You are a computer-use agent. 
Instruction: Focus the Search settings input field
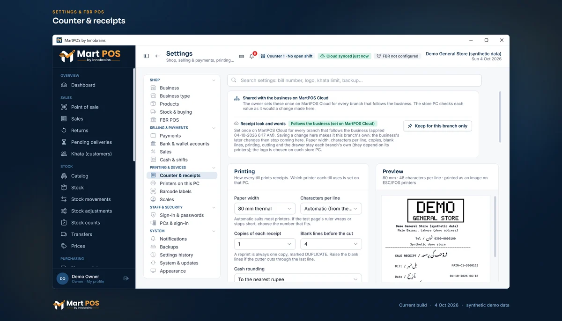(x=354, y=80)
